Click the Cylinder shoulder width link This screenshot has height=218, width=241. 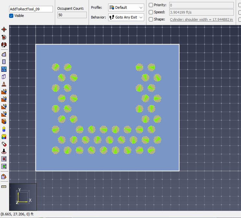click(201, 19)
